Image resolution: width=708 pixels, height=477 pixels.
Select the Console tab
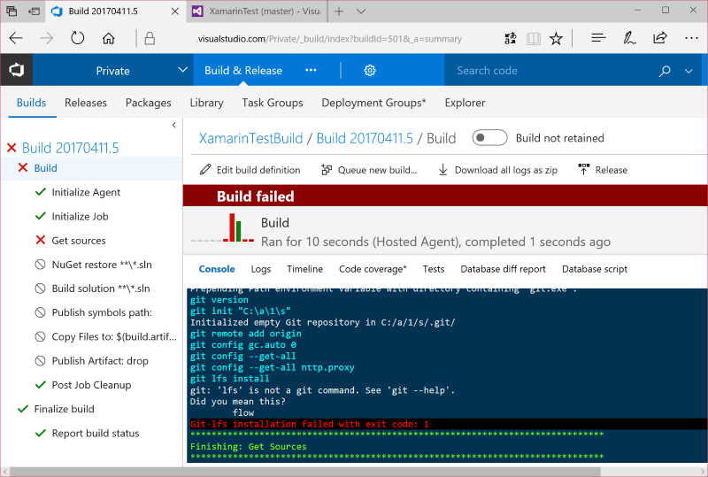click(217, 269)
